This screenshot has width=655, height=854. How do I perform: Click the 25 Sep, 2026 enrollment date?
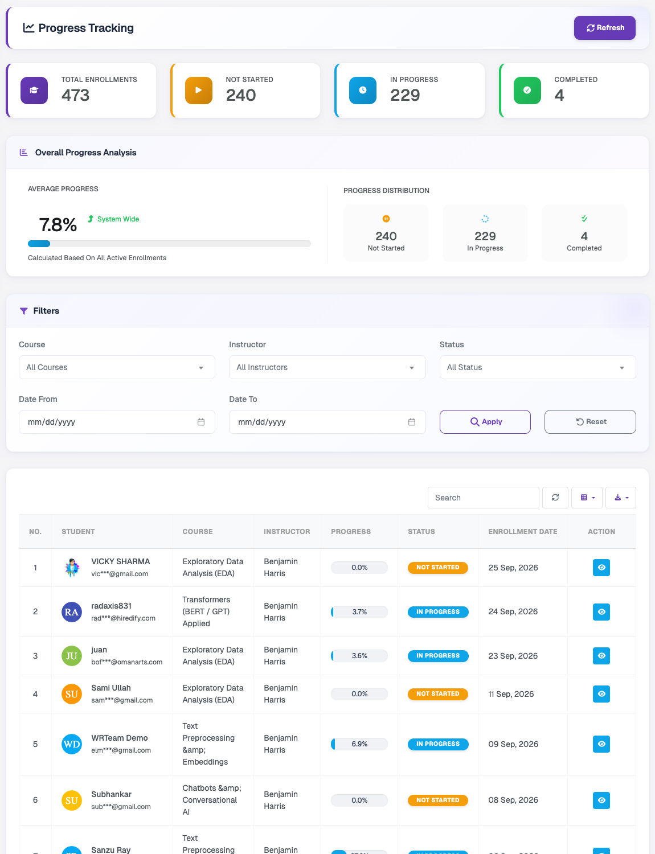[513, 568]
